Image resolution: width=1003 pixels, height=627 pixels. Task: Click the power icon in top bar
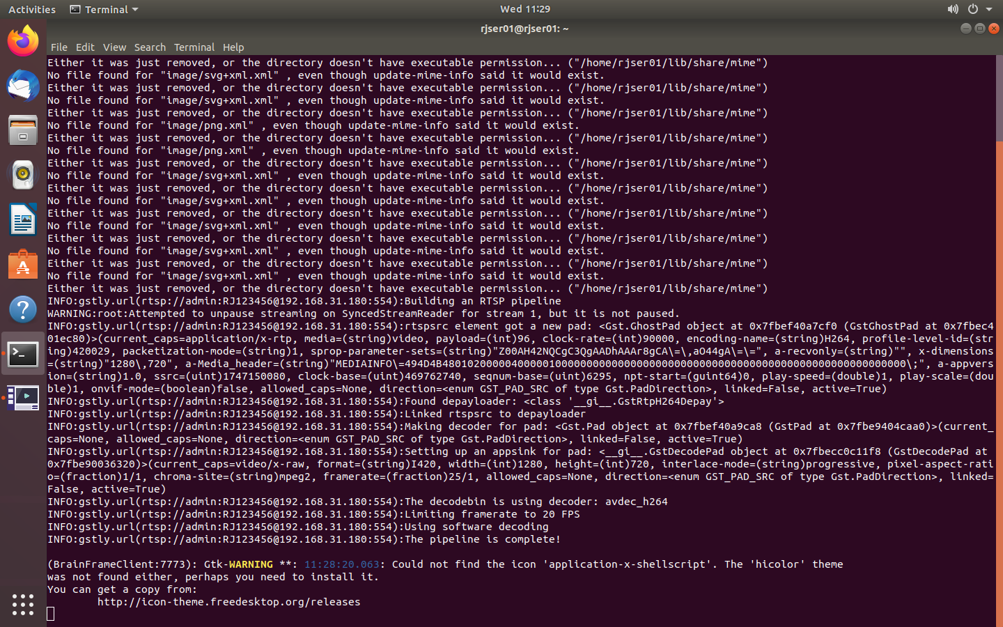(973, 9)
